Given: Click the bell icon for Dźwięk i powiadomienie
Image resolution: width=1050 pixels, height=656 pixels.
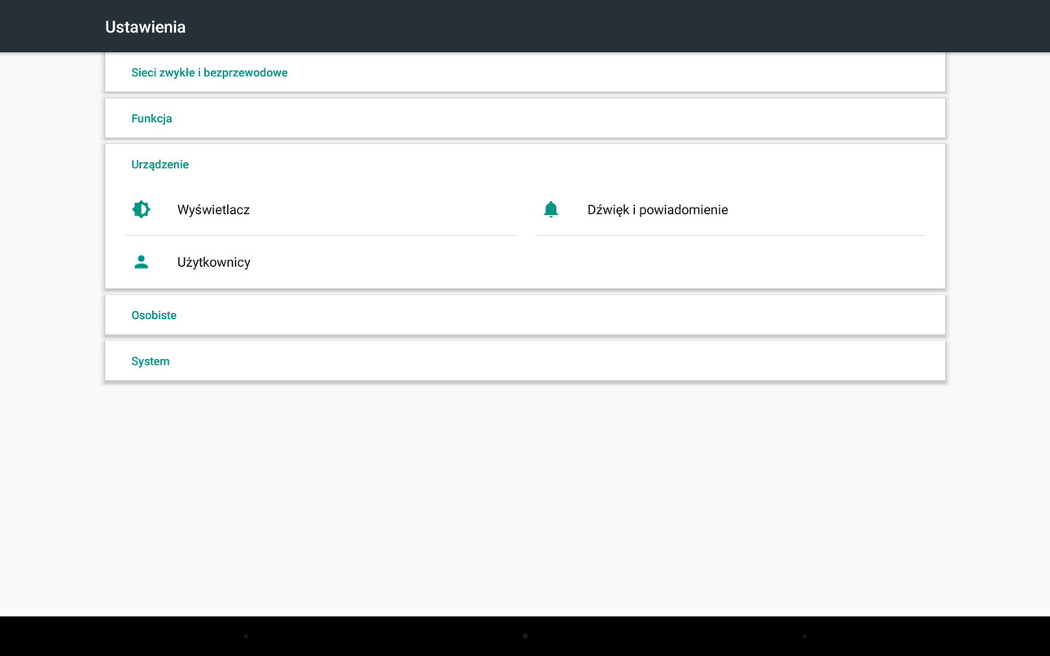Looking at the screenshot, I should 551,209.
